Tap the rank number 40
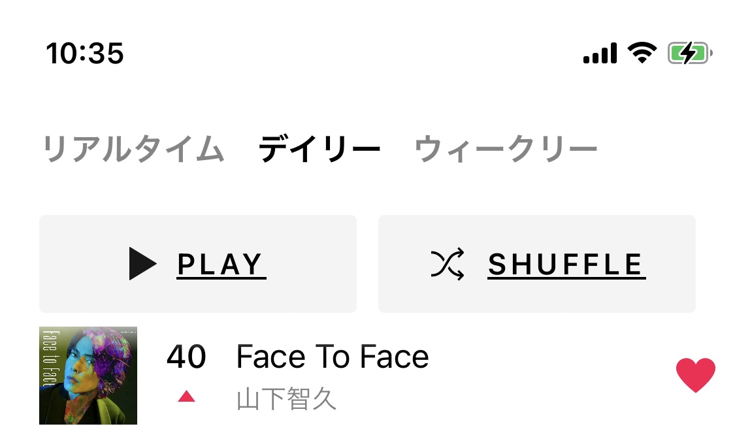The height and width of the screenshot is (437, 735). point(186,357)
